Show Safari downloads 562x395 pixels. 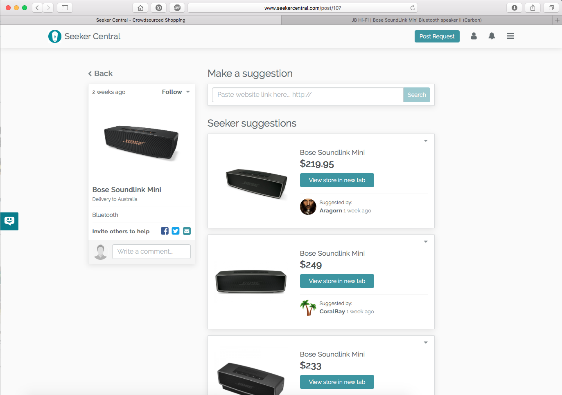515,8
